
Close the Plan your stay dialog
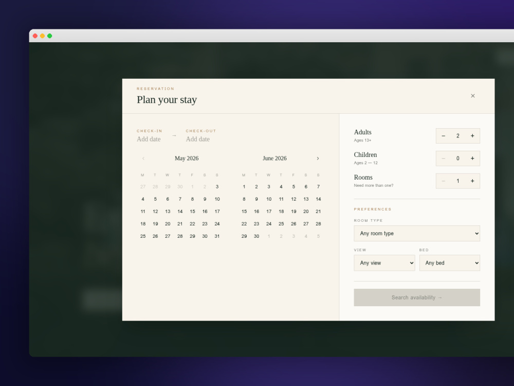[473, 96]
